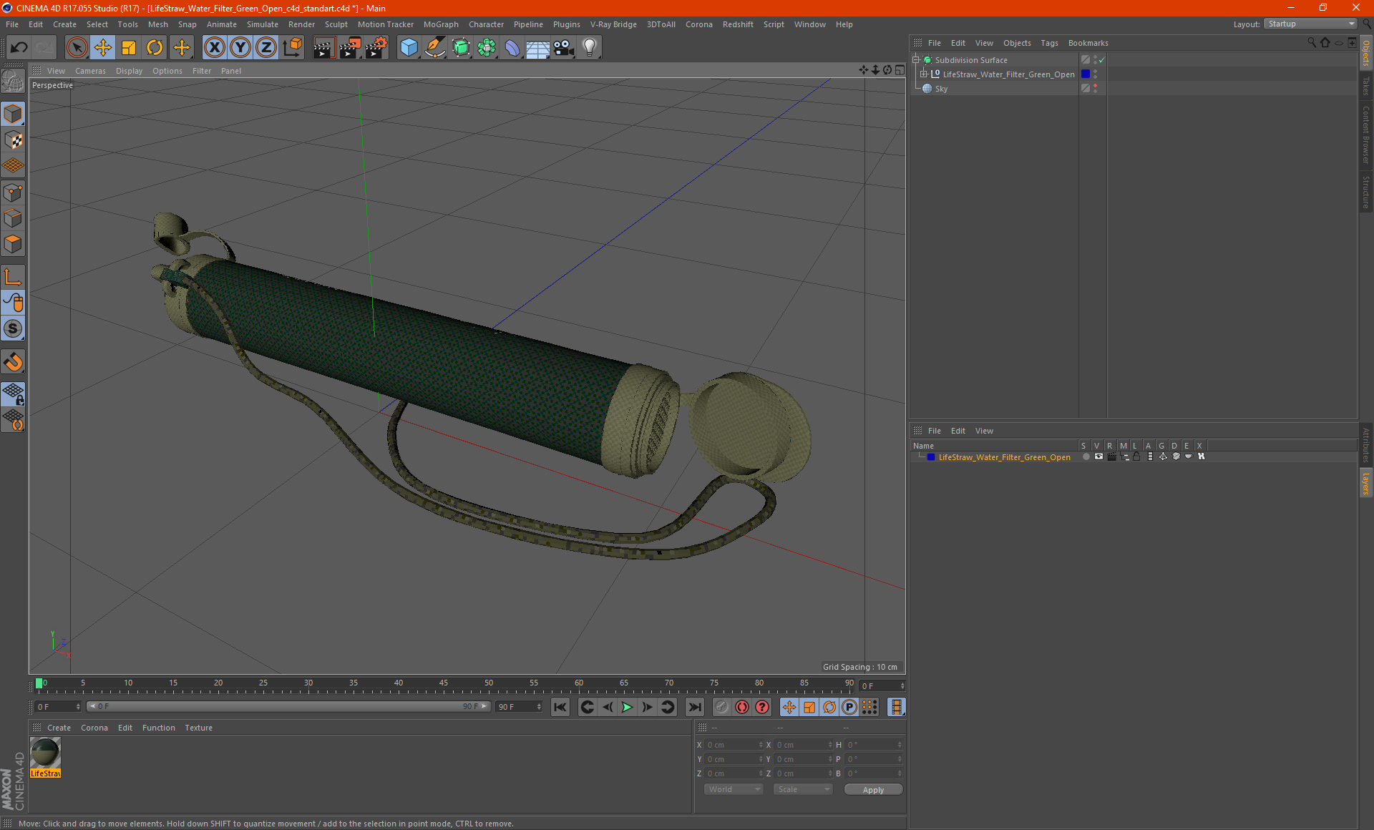Open the World coordinate dropdown
The image size is (1374, 830).
[x=734, y=789]
